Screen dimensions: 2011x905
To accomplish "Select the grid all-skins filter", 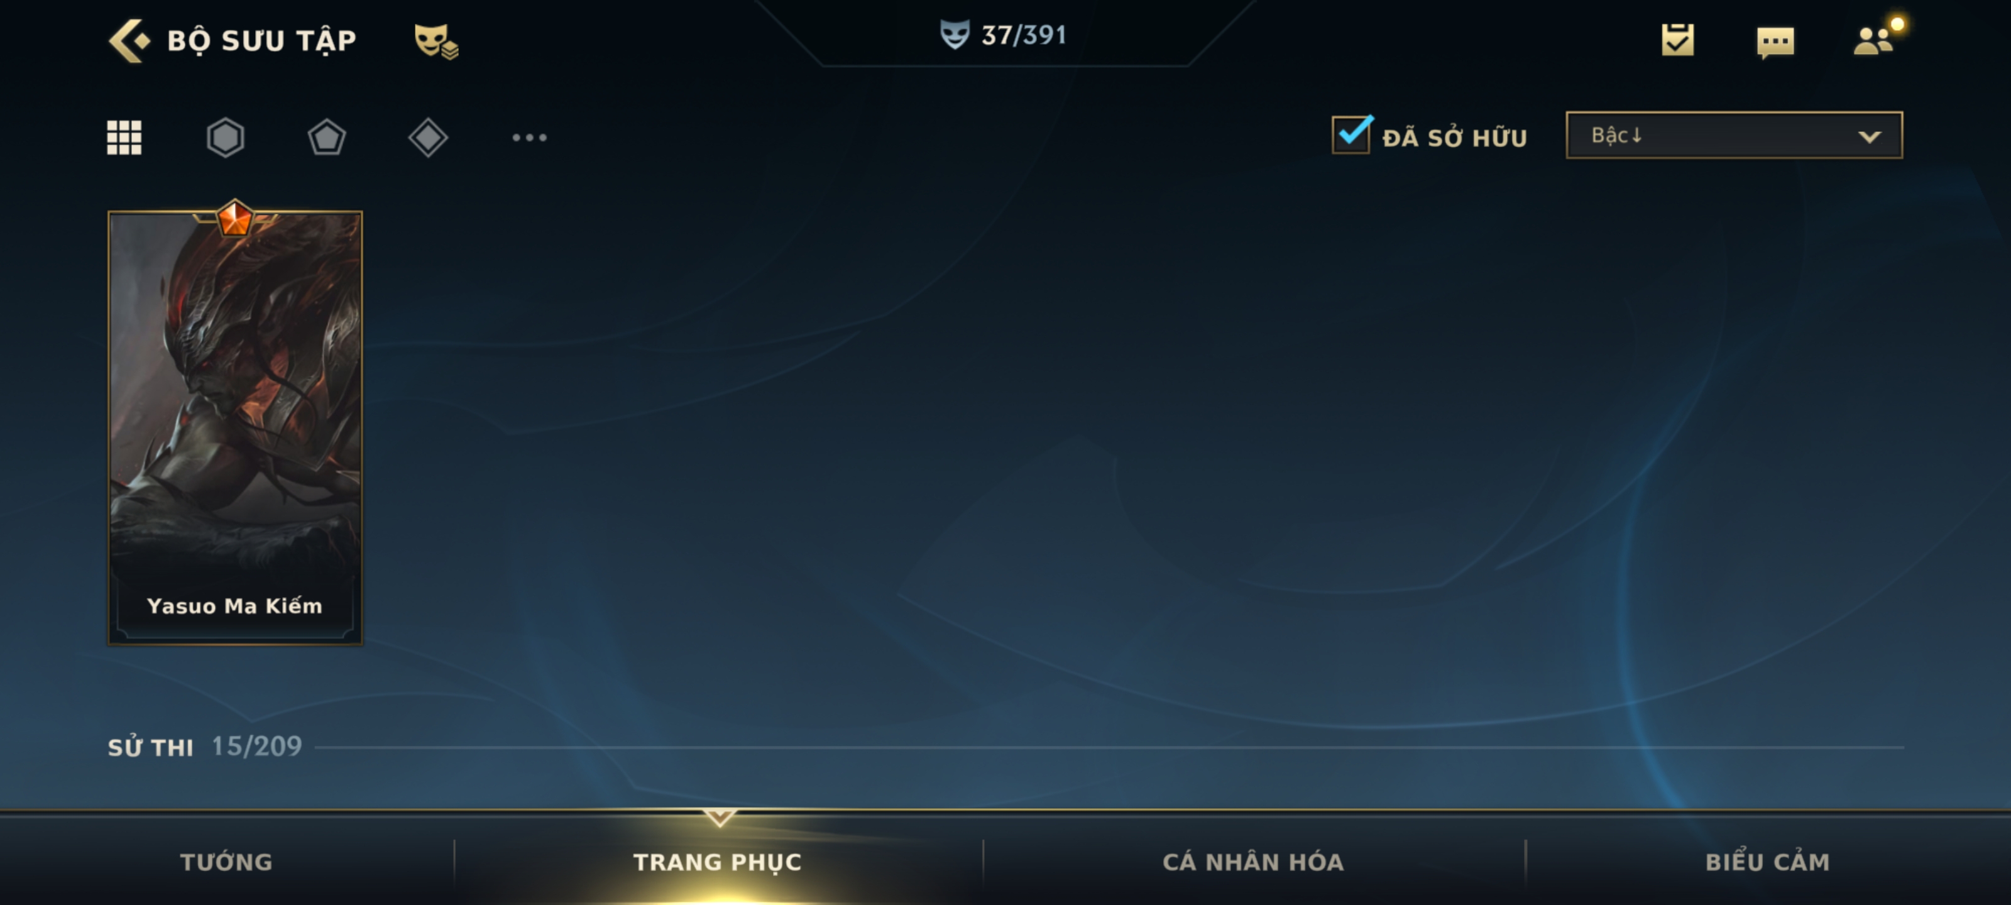I will 124,138.
